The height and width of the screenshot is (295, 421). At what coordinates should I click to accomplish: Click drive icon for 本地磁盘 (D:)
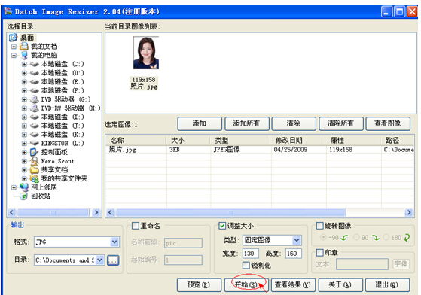click(x=35, y=73)
